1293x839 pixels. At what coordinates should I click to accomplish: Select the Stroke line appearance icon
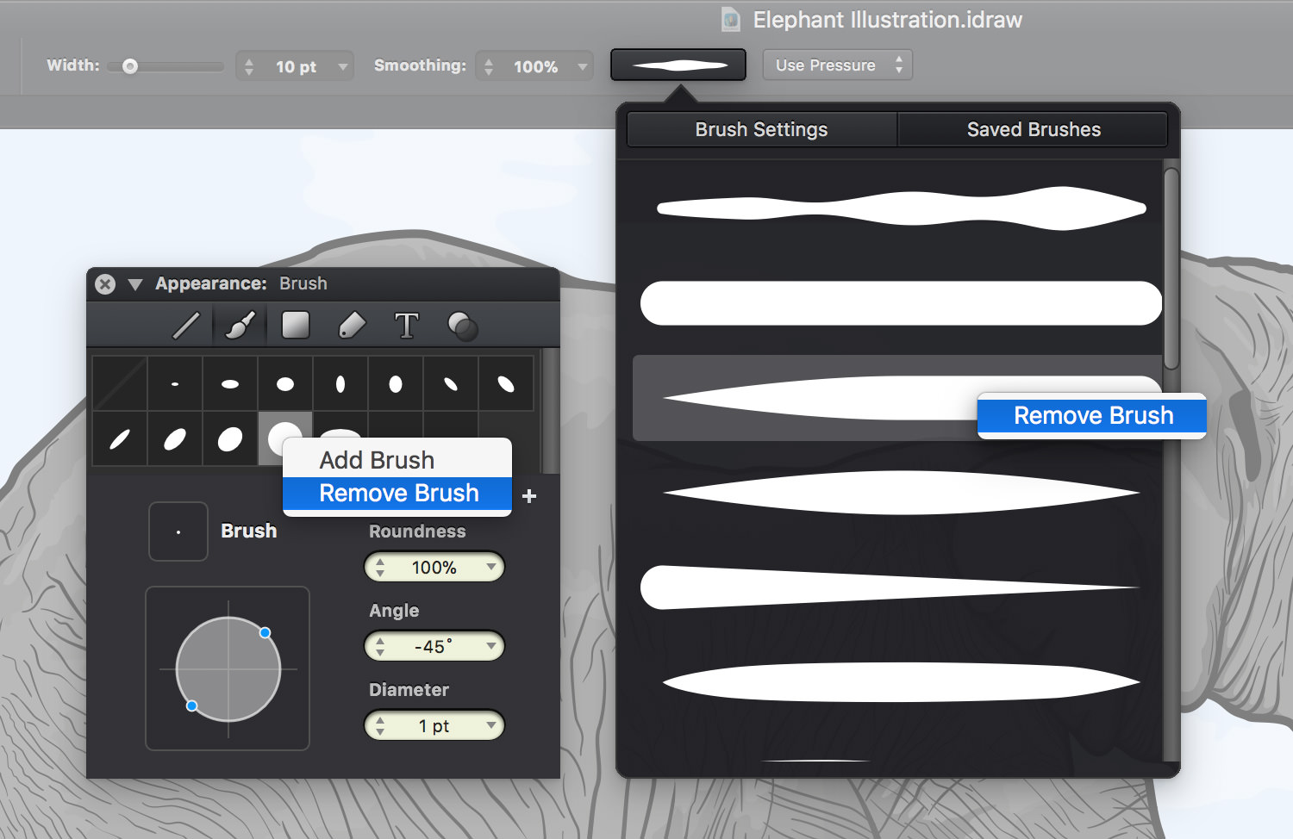[x=186, y=326]
